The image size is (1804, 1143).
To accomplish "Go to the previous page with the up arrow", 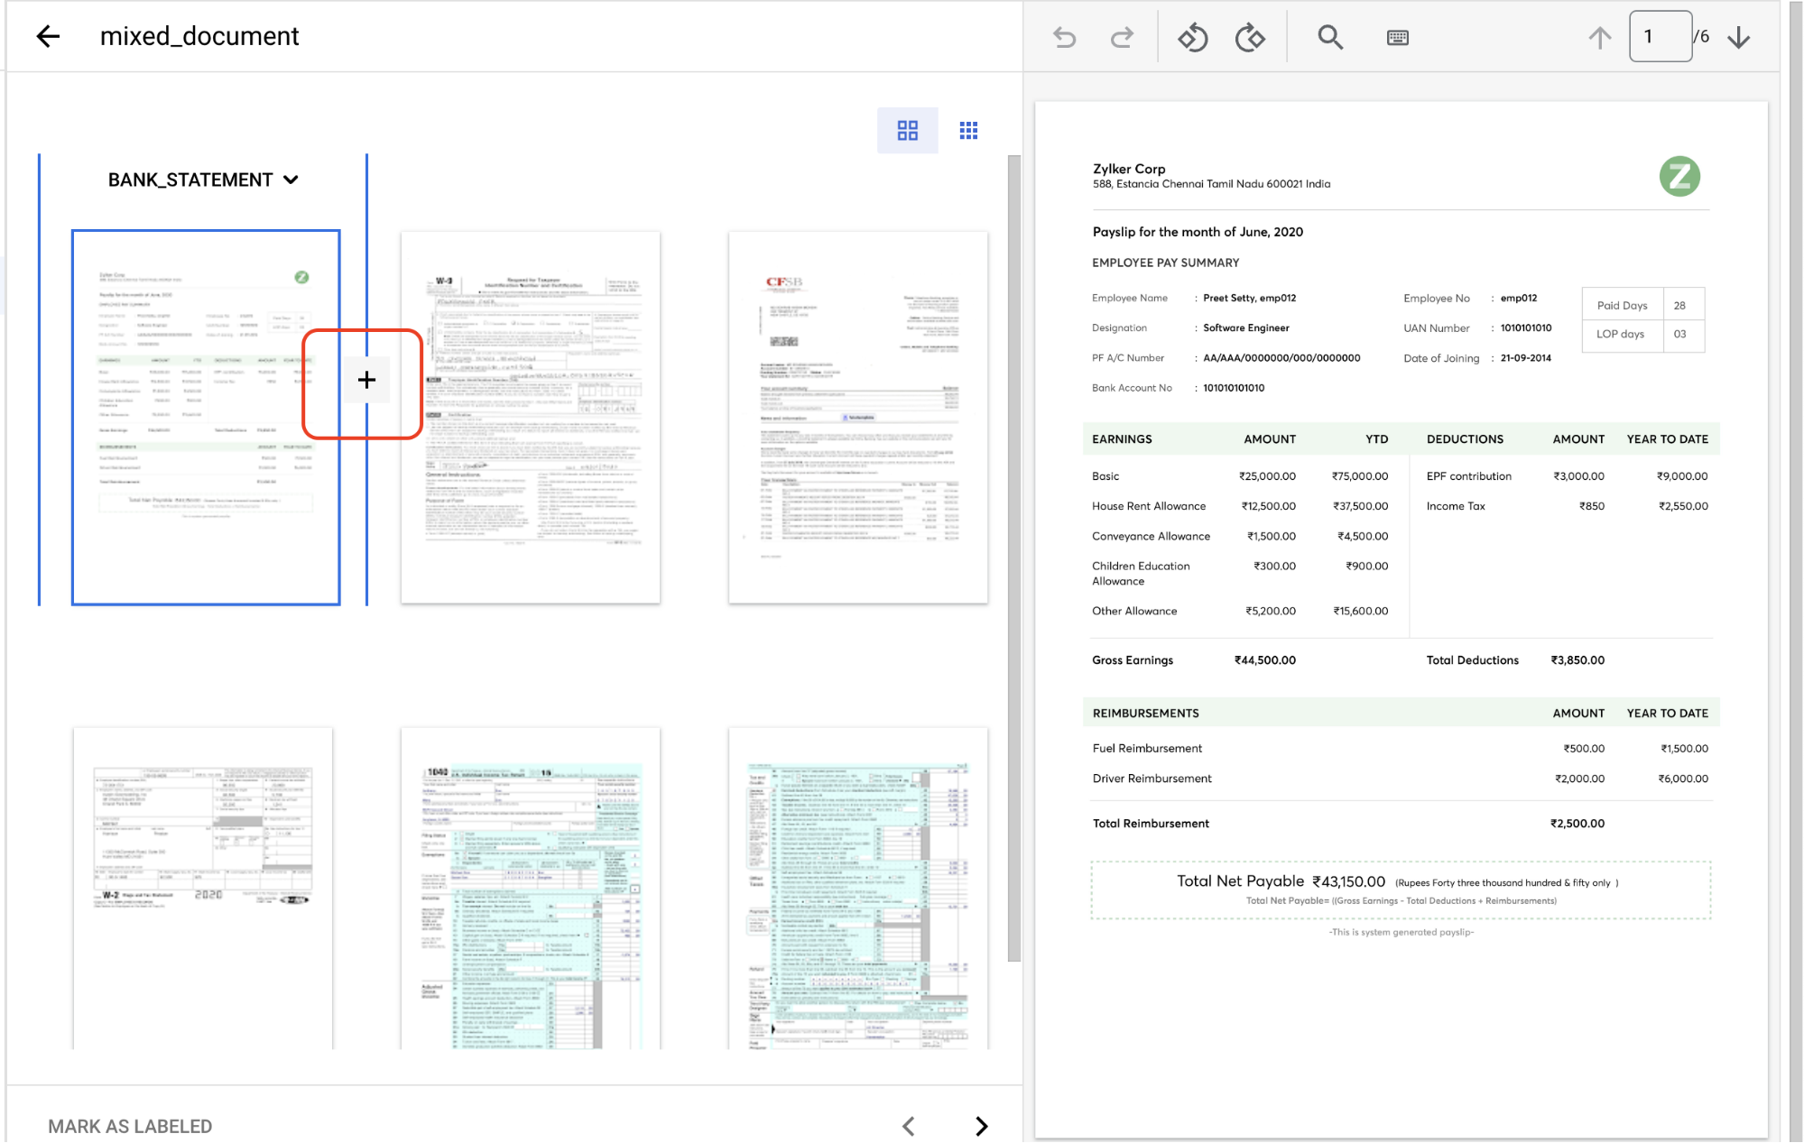I will [1599, 37].
